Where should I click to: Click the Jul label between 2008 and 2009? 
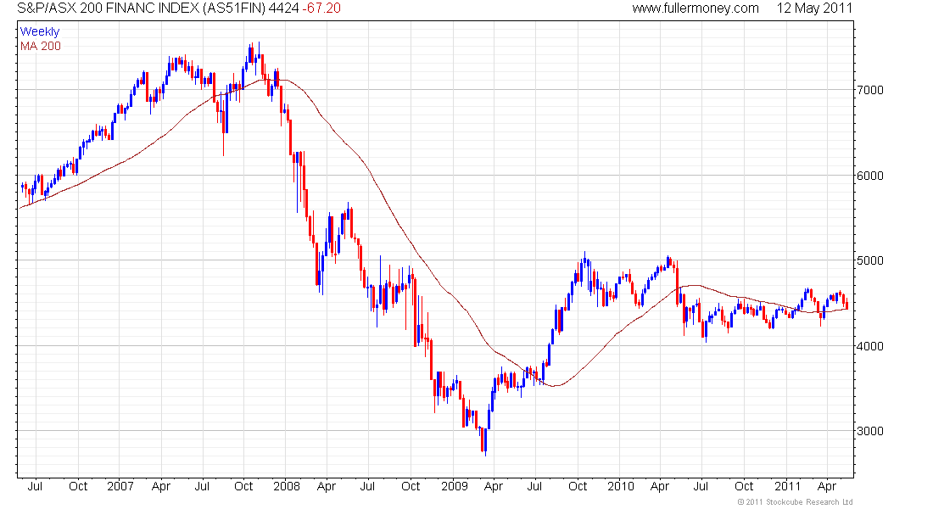[x=368, y=486]
